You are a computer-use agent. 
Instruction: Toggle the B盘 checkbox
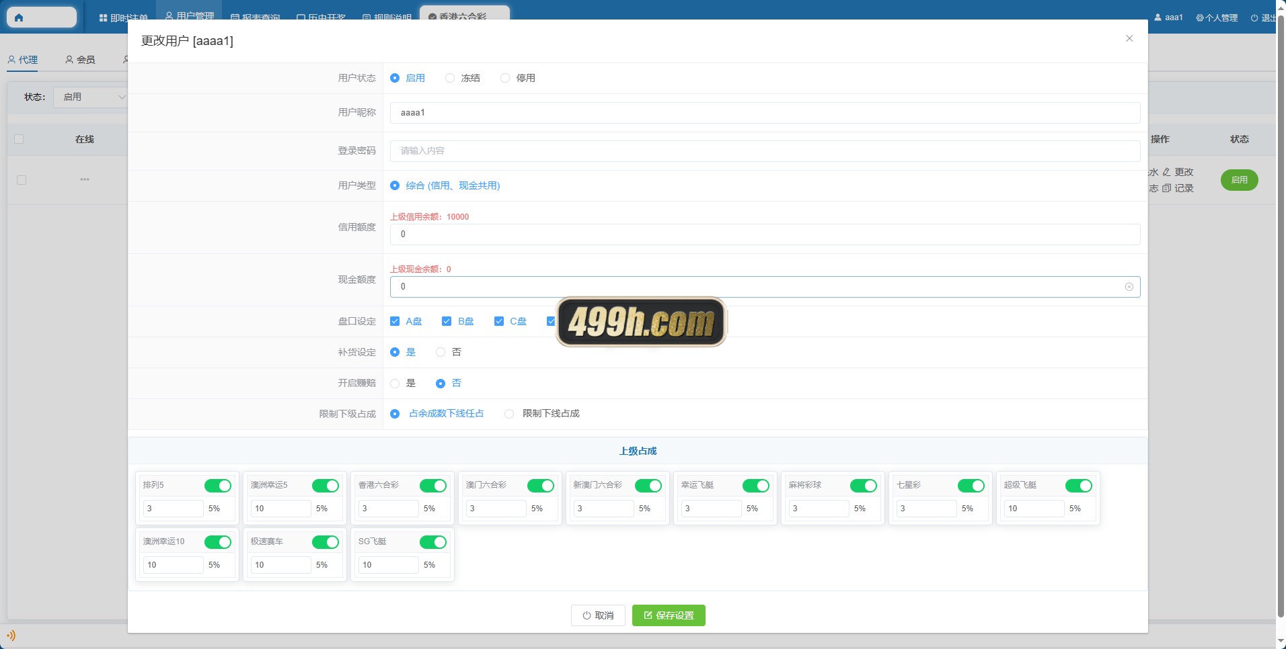447,321
